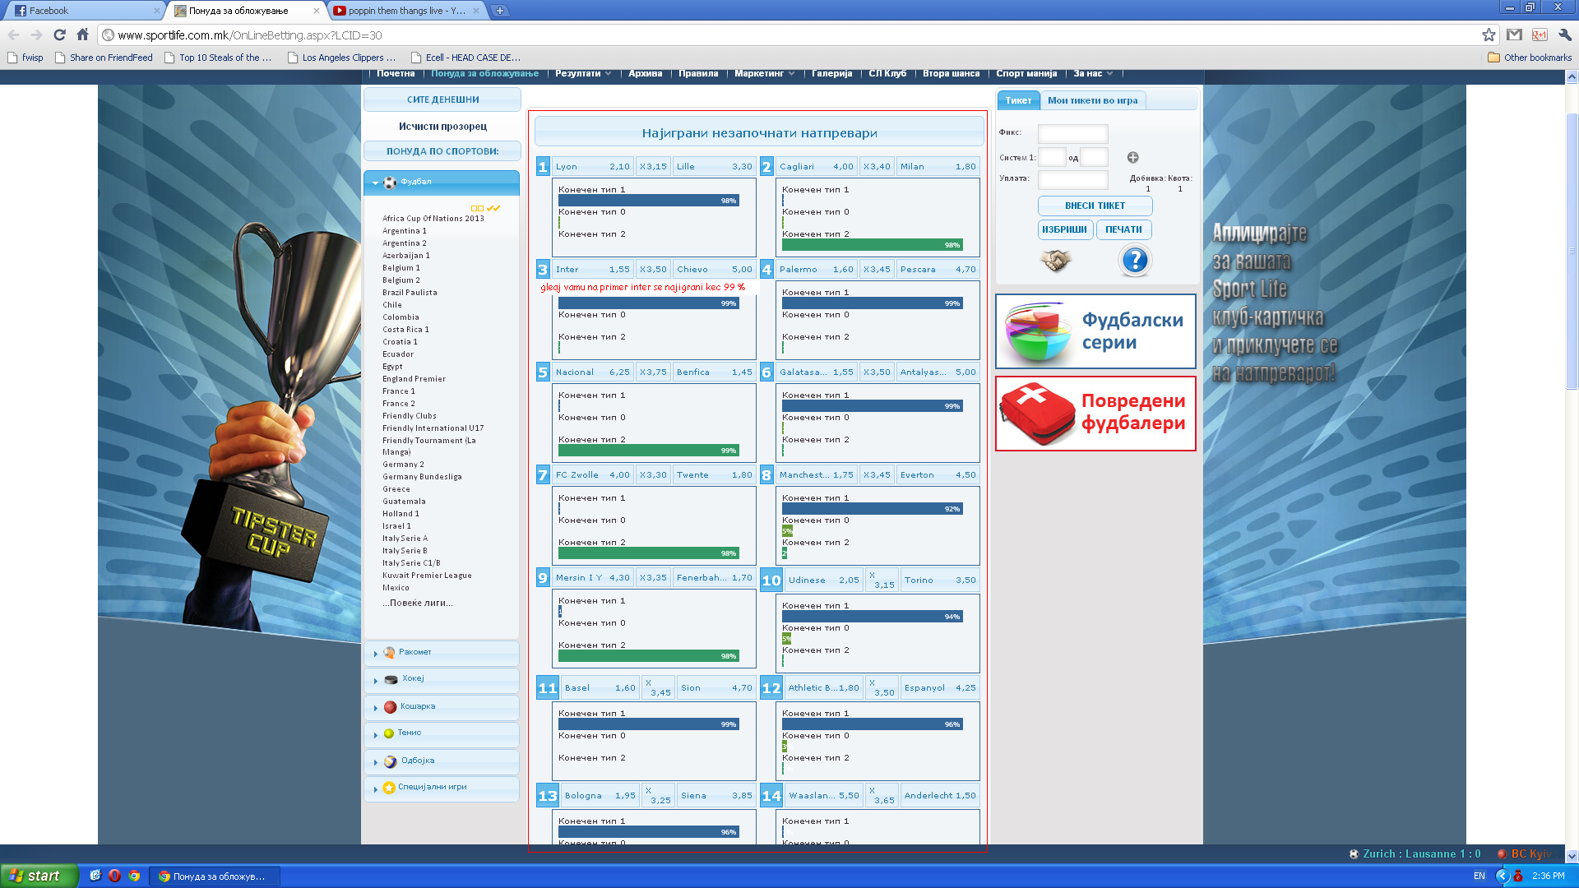Screen dimensions: 1579x888
Task: Expand the Хокеј sport section
Action: [x=376, y=680]
